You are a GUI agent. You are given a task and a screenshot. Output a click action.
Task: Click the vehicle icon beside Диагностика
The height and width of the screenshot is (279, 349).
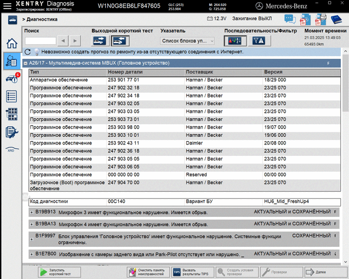[13, 20]
